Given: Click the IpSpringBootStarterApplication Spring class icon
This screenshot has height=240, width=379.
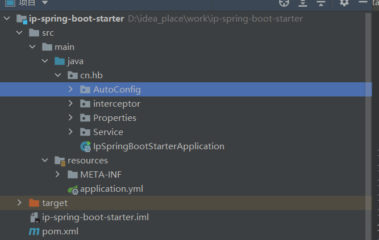Looking at the screenshot, I should pos(85,146).
